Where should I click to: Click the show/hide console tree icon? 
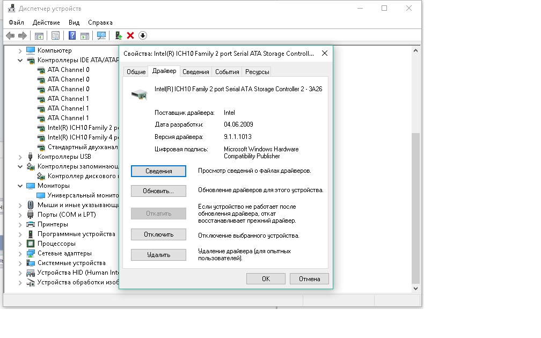click(39, 35)
